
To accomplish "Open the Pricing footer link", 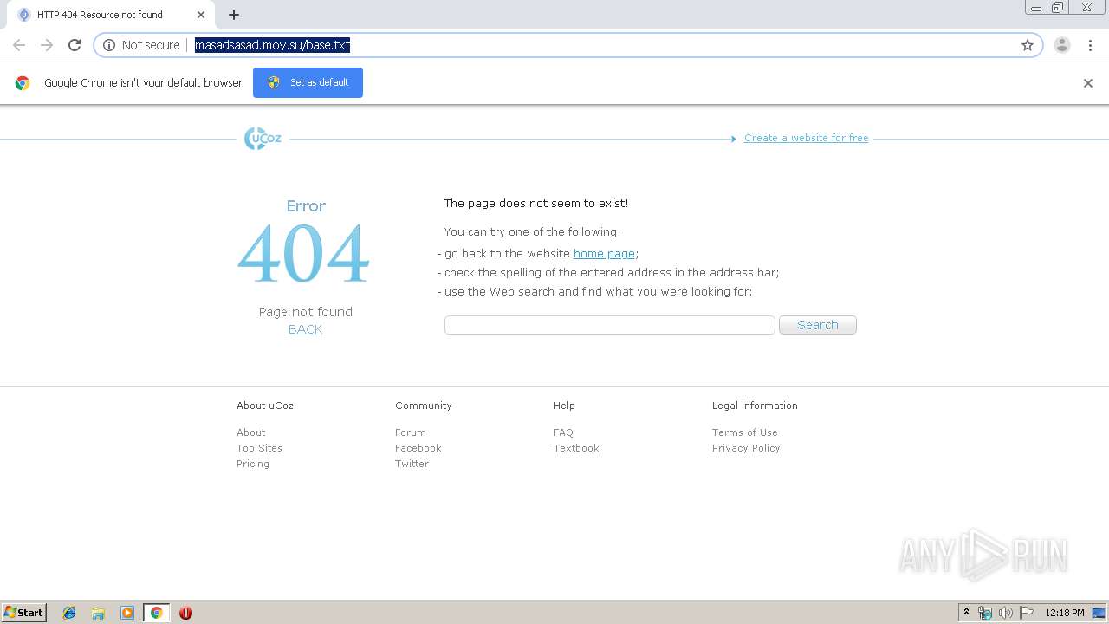I will pyautogui.click(x=253, y=464).
